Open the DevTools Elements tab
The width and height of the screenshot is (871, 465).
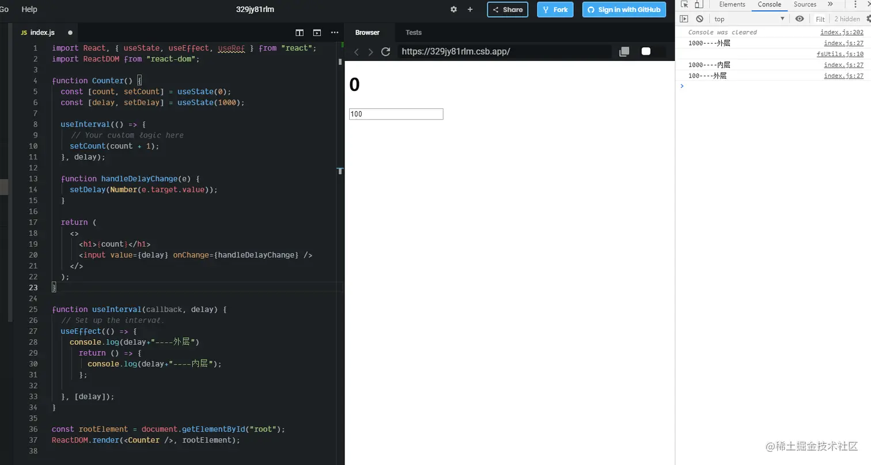point(732,5)
